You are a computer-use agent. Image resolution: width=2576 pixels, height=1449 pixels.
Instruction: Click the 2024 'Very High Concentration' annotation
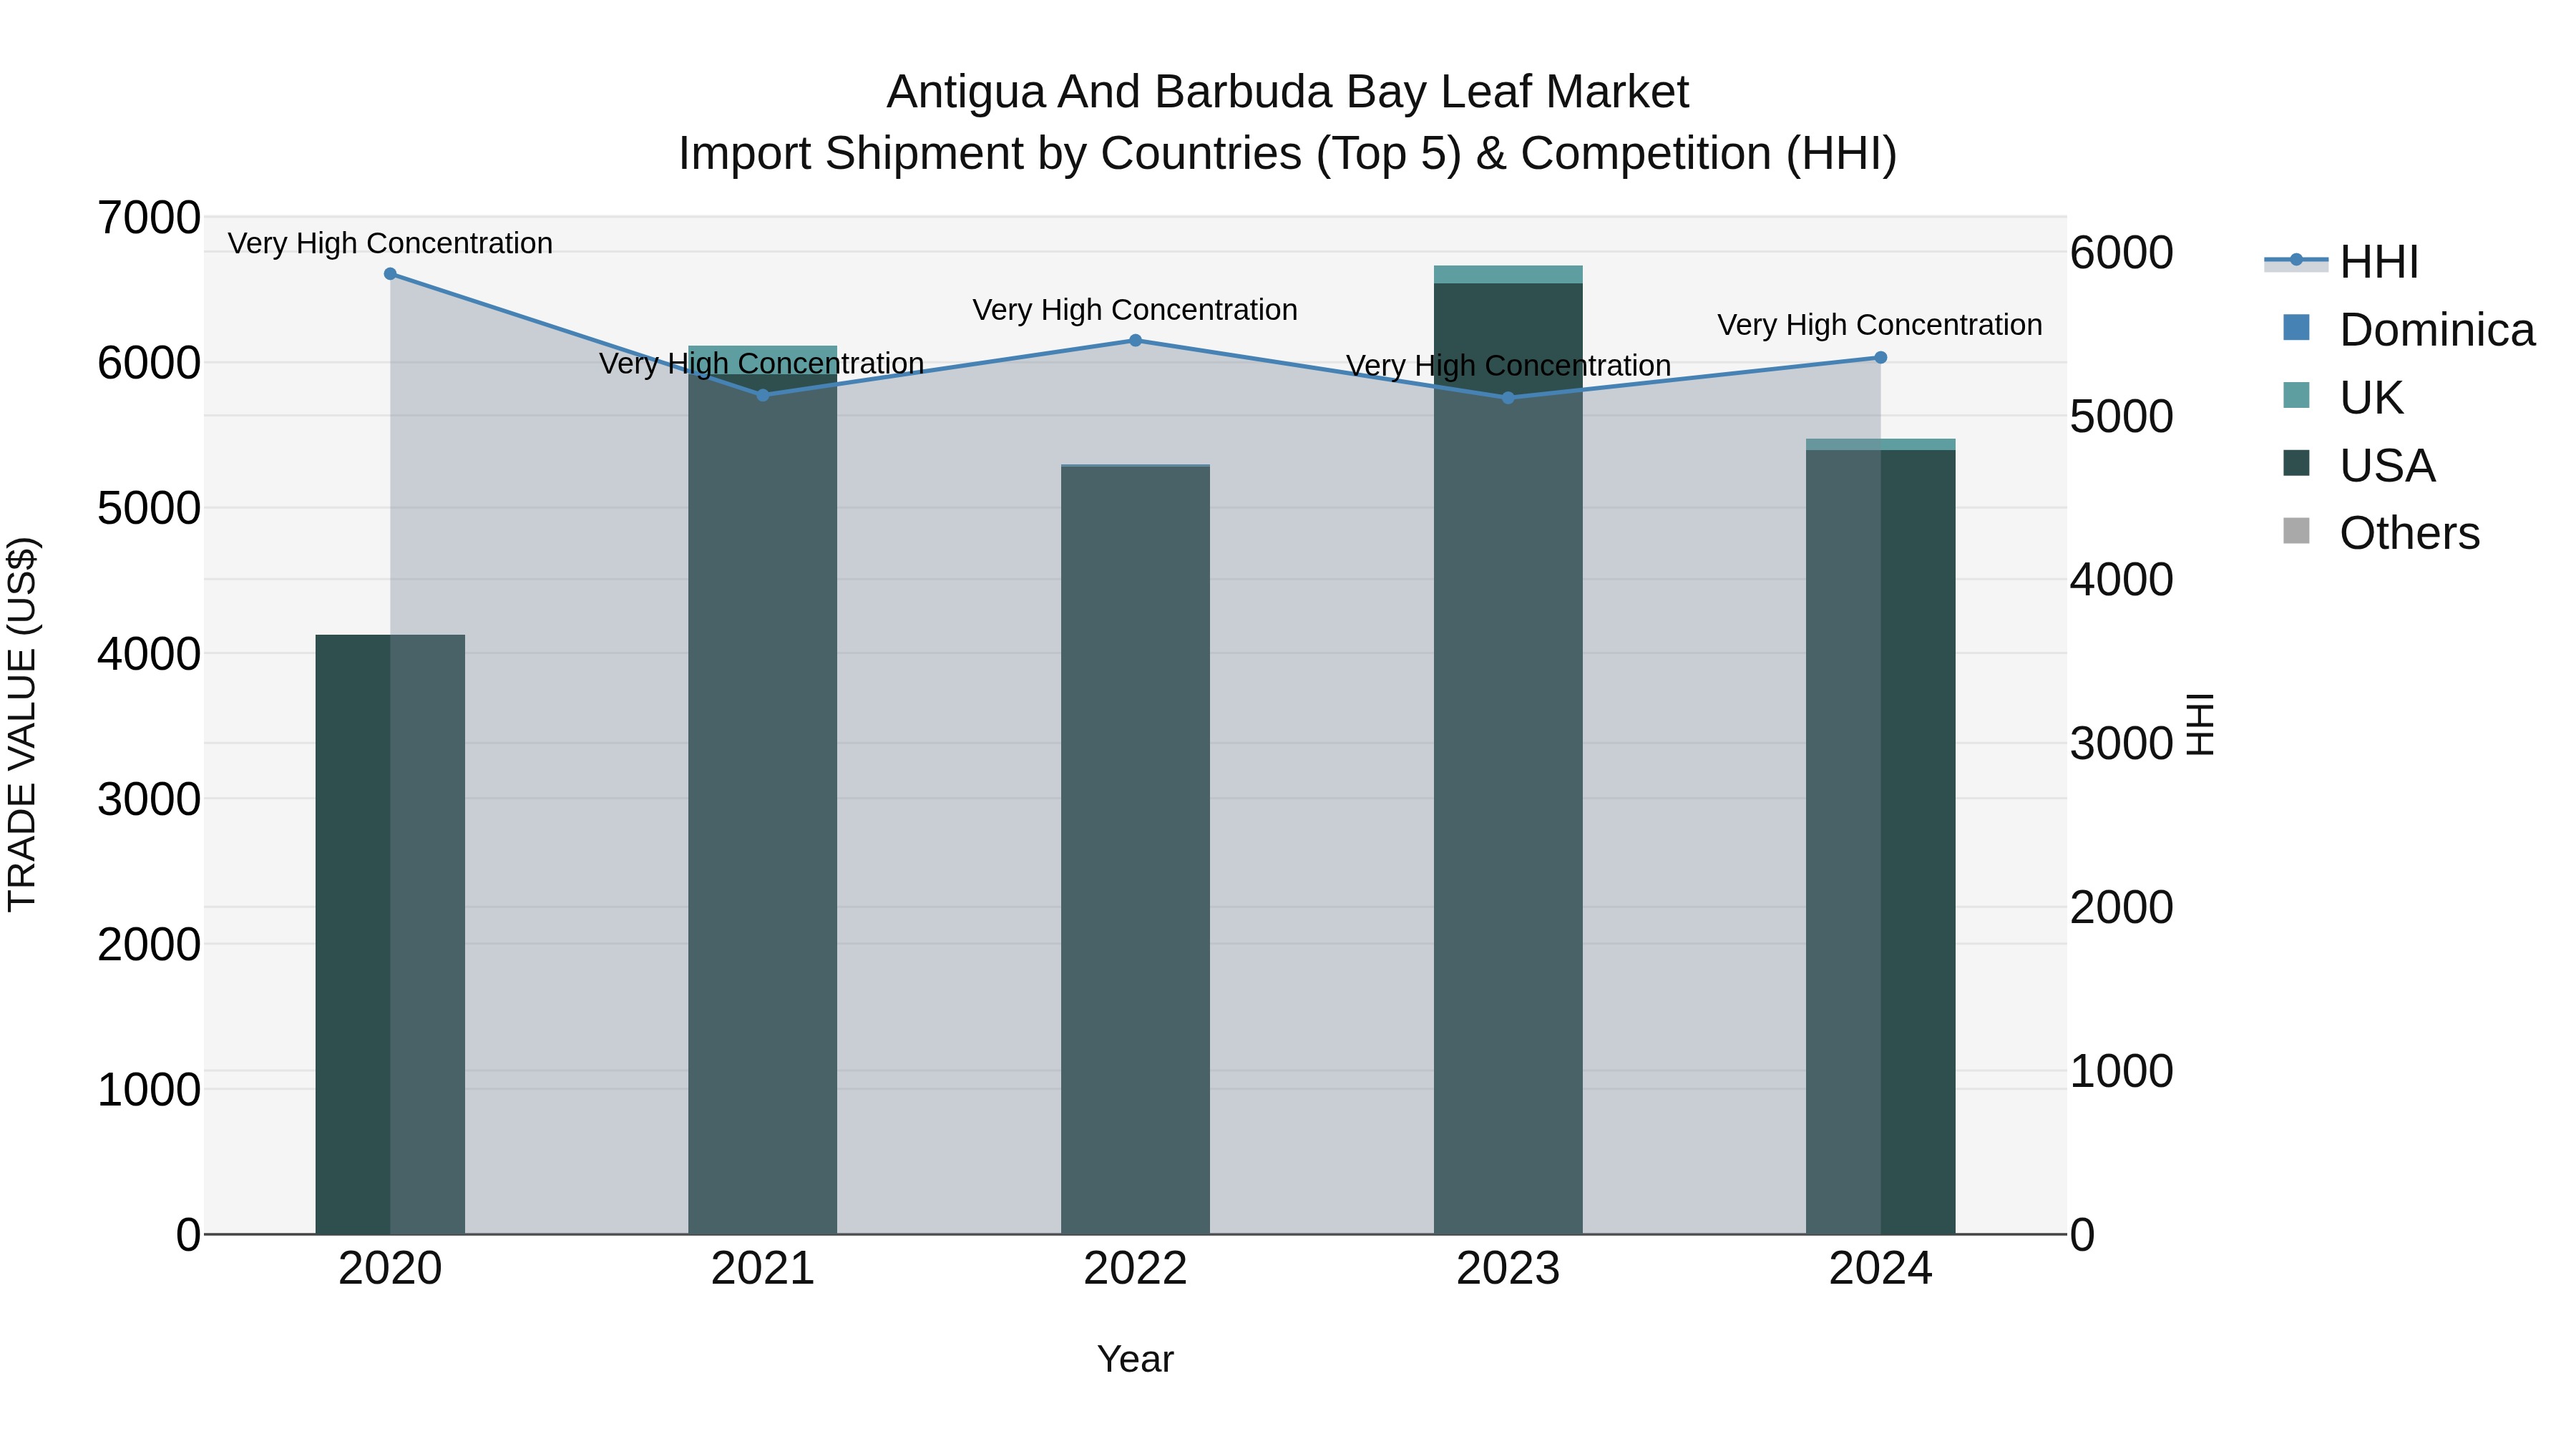point(1880,325)
